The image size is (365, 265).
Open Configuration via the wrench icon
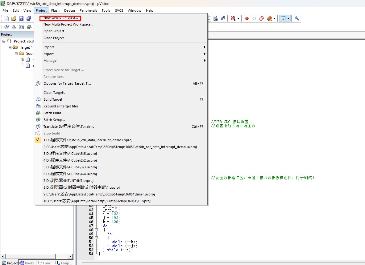point(297,18)
